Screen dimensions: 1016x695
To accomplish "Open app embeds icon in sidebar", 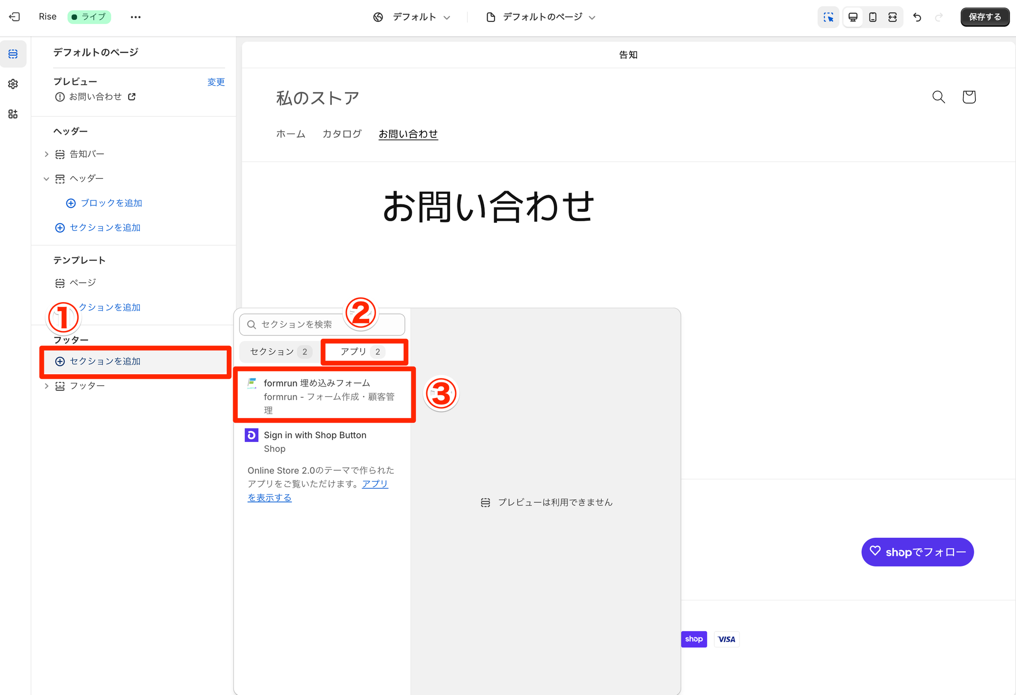I will [13, 114].
